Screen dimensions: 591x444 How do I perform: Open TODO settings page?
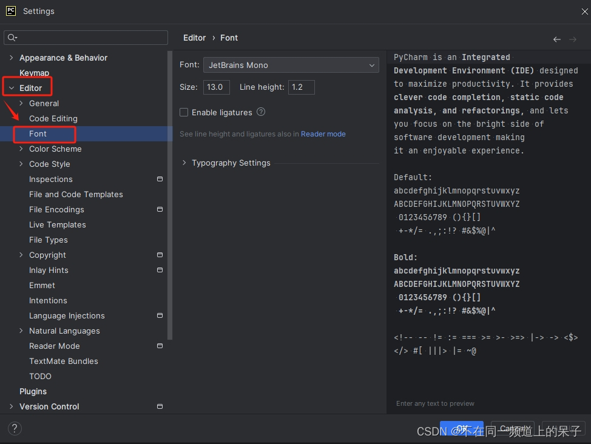[x=40, y=376]
